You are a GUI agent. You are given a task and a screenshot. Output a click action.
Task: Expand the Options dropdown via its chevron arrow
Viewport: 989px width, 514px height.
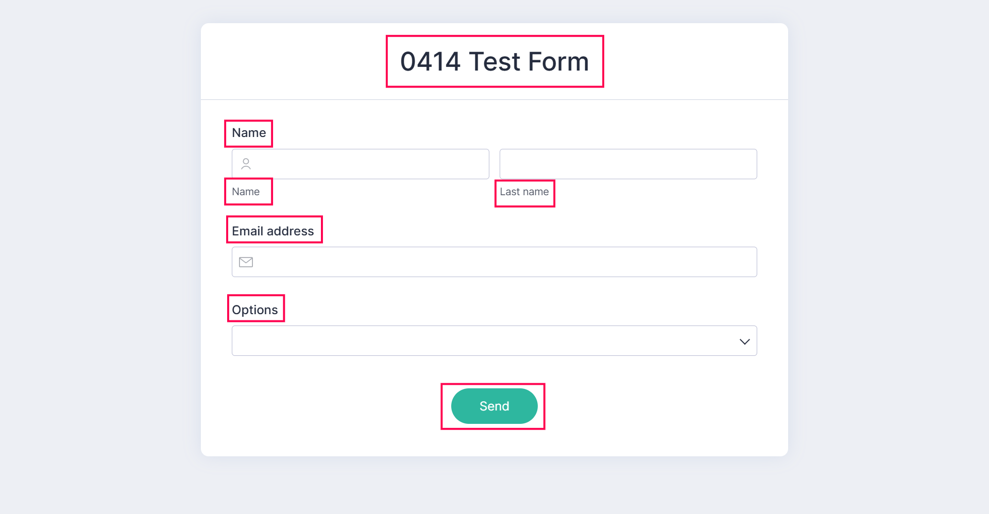744,341
